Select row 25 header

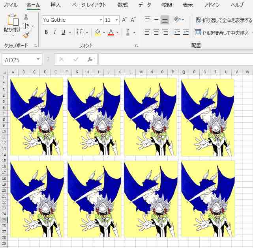(x=4, y=220)
